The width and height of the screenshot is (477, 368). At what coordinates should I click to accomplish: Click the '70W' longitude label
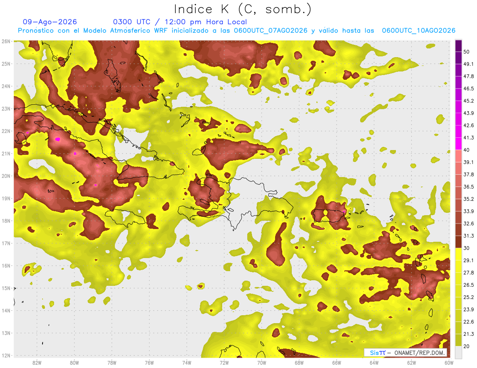click(x=262, y=363)
